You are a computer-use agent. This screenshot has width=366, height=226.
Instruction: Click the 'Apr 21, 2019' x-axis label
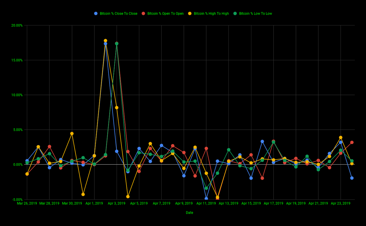pos(318,203)
